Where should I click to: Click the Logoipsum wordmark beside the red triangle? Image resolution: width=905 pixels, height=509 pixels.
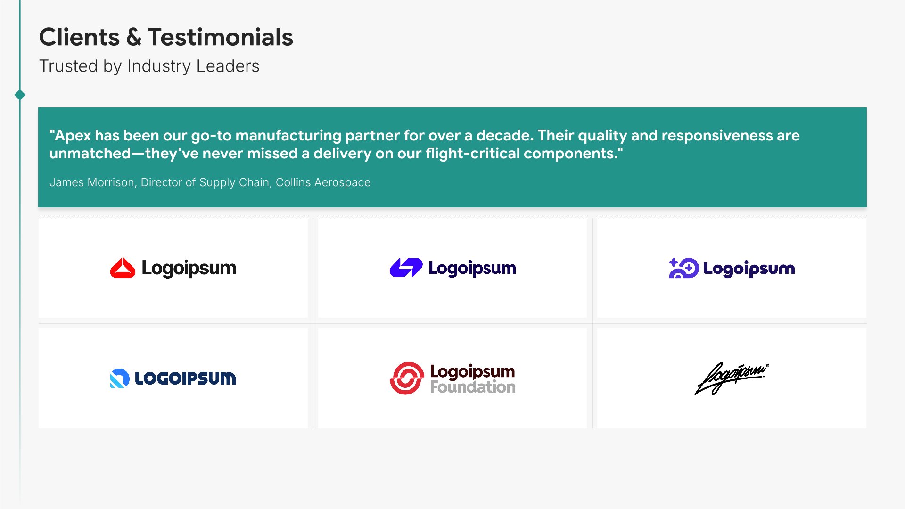(189, 268)
